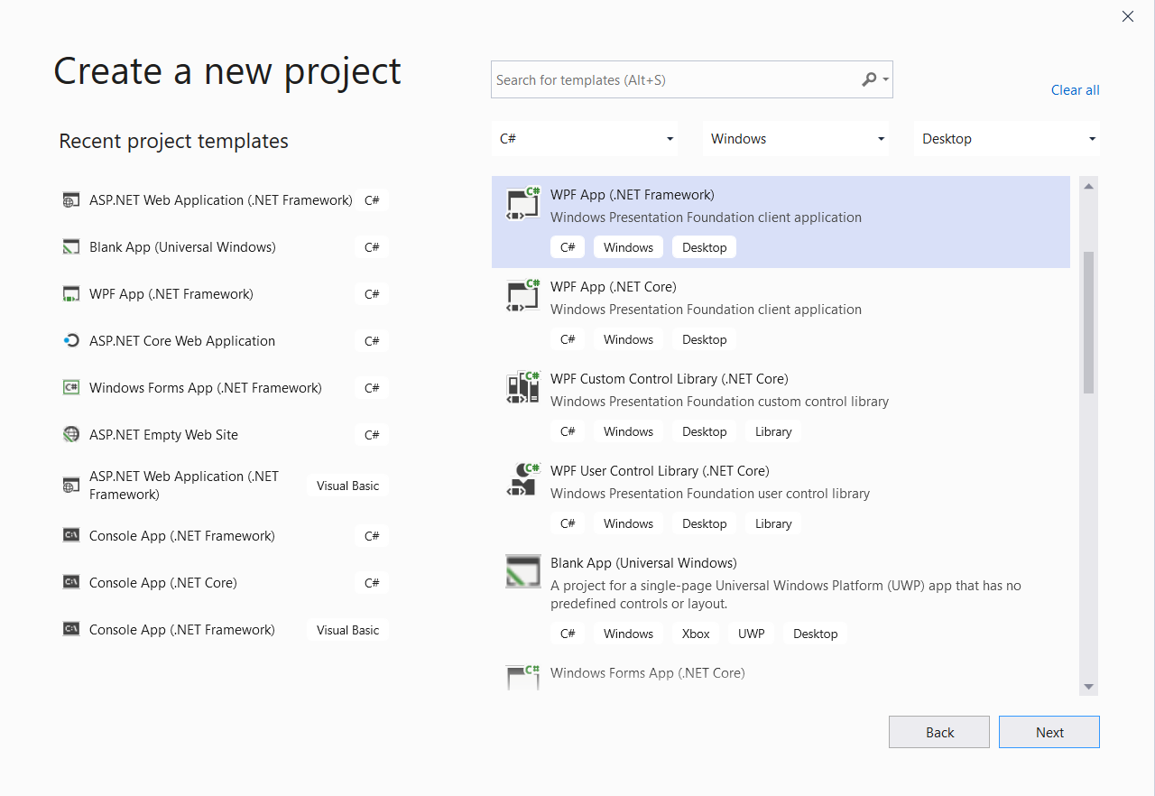Open the Desktop project type dropdown
The width and height of the screenshot is (1155, 796).
point(1007,139)
